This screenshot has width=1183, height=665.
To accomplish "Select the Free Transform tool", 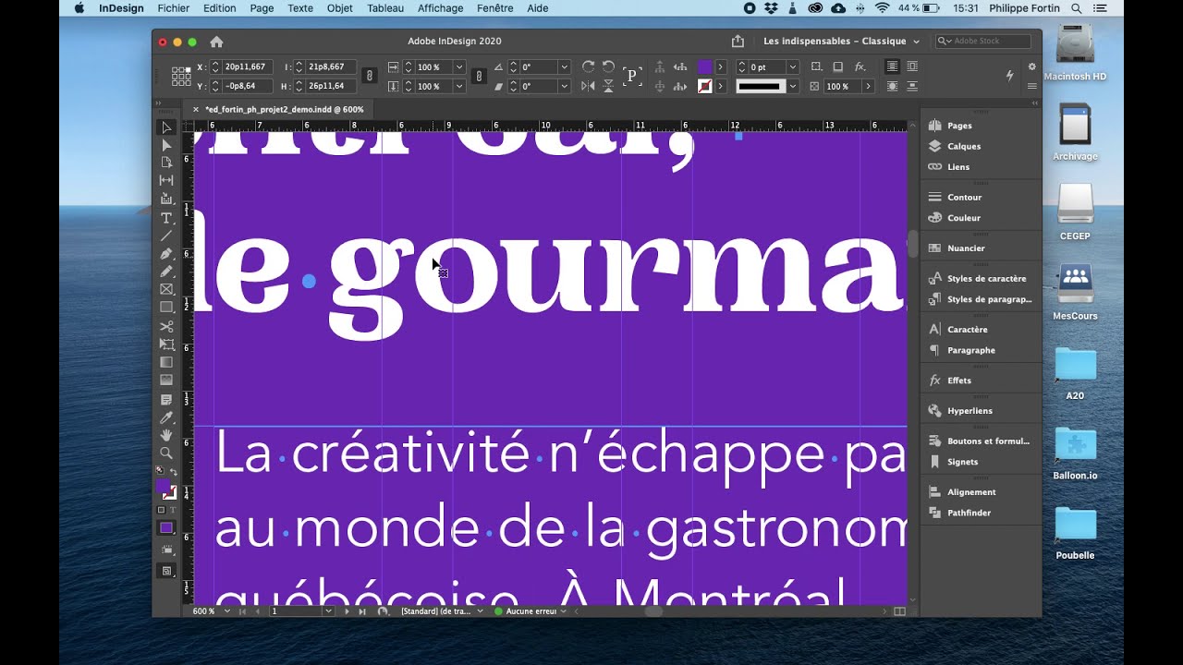I will 166,345.
